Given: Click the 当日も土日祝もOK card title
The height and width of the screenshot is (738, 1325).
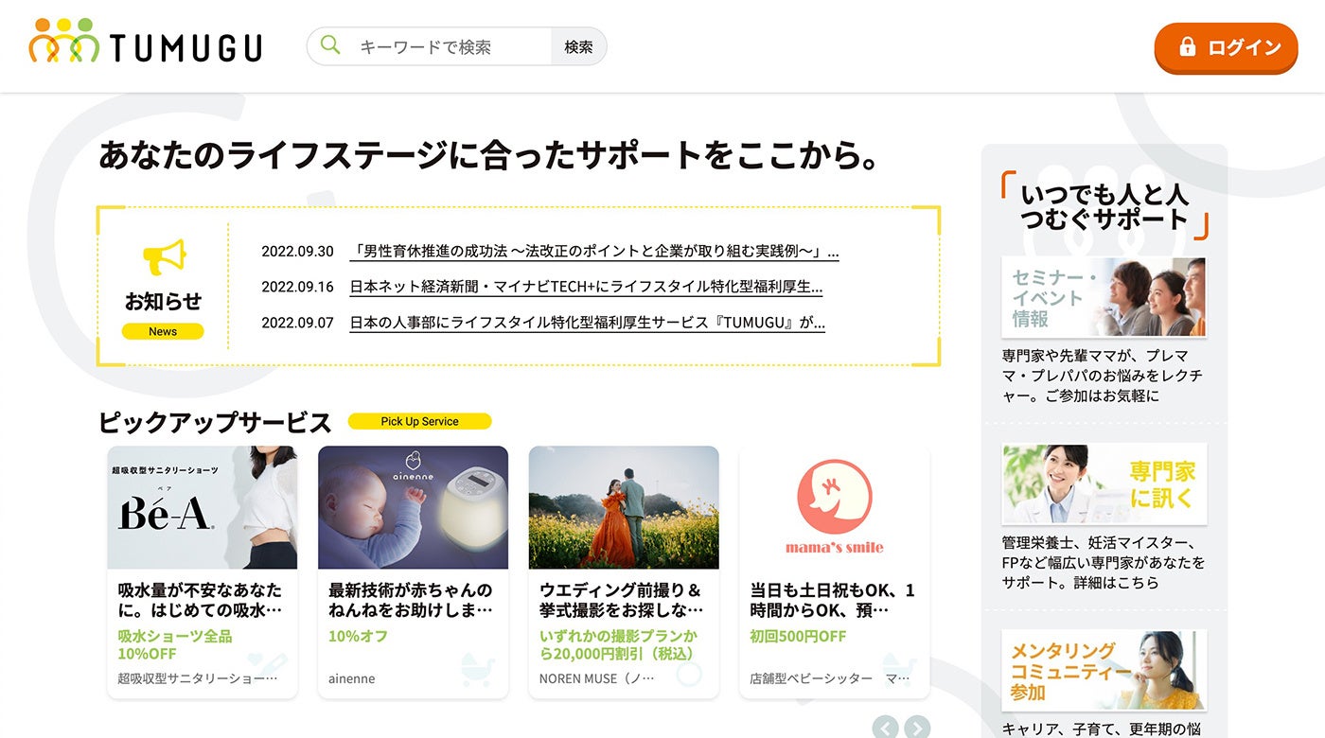Looking at the screenshot, I should [833, 600].
